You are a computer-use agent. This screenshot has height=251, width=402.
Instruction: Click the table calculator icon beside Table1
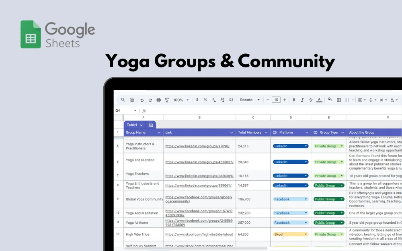[151, 125]
